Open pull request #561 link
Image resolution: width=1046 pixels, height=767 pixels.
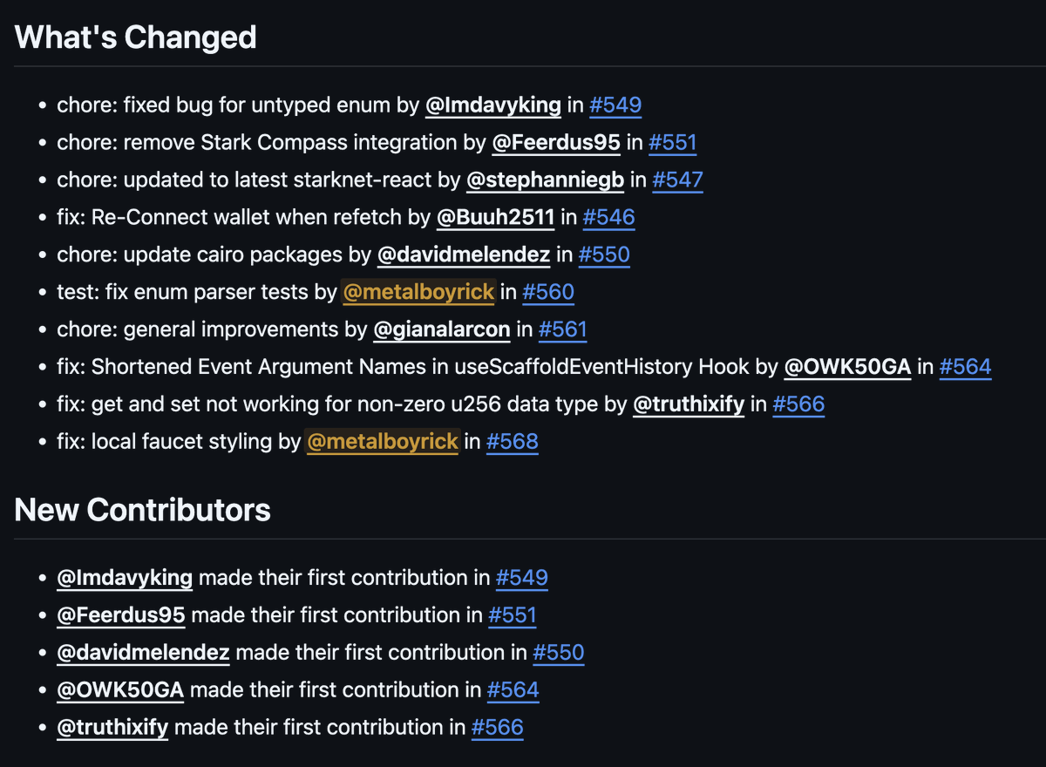point(562,329)
